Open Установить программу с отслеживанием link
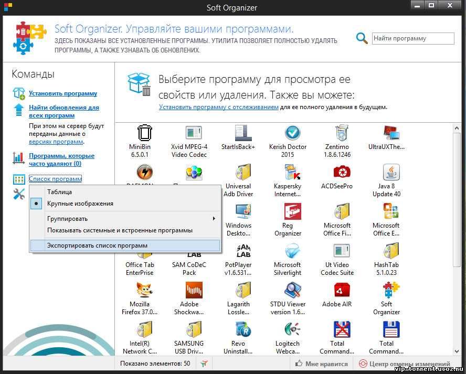The height and width of the screenshot is (374, 466). (x=219, y=107)
